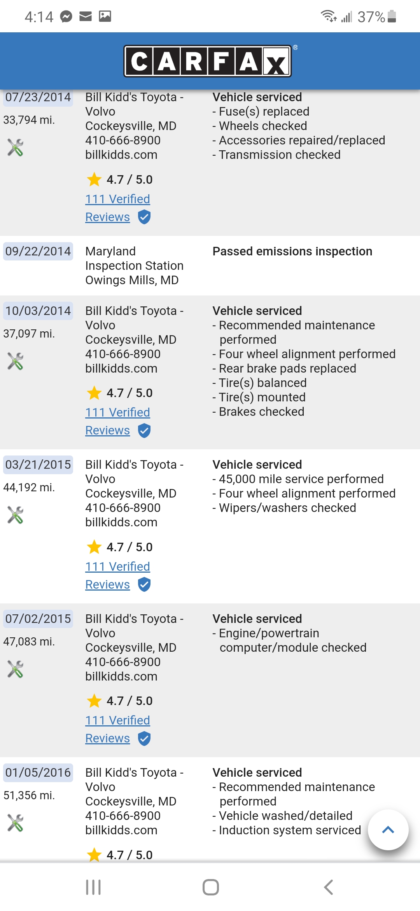This screenshot has height=911, width=420.
Task: Tap wrench icon for 07/23/2014 service
Action: click(x=16, y=148)
